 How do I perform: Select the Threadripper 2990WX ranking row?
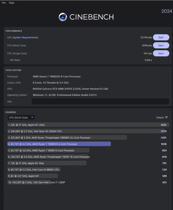tap(88, 138)
